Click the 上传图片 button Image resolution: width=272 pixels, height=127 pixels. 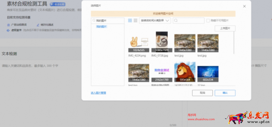point(225,28)
